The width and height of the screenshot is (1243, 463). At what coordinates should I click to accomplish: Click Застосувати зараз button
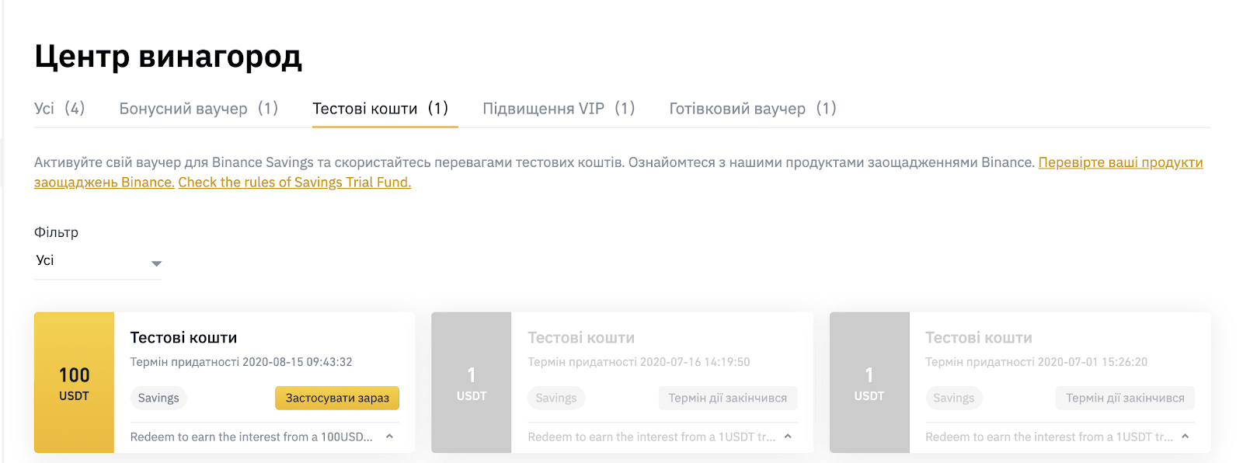click(337, 398)
